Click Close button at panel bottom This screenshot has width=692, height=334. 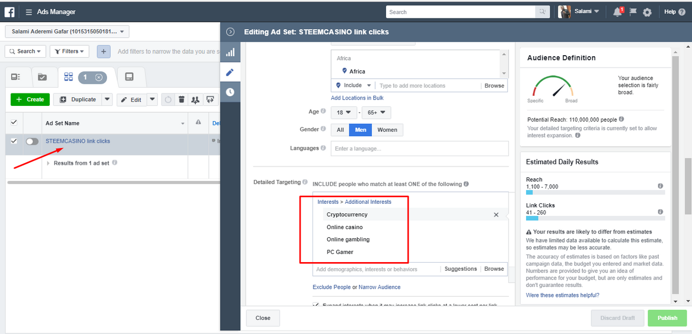coord(263,318)
